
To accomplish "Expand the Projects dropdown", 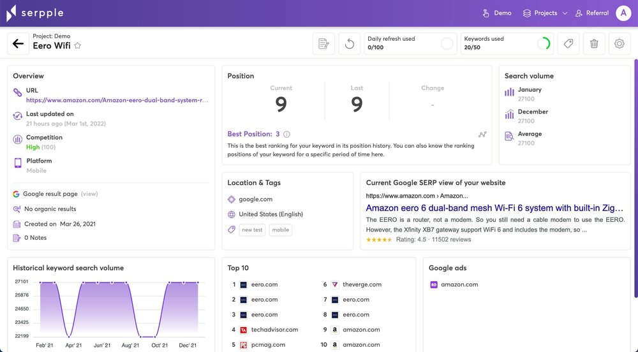I will click(545, 13).
